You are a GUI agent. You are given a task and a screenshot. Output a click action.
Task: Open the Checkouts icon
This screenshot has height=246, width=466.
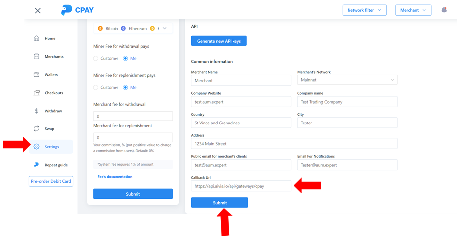[x=36, y=93]
